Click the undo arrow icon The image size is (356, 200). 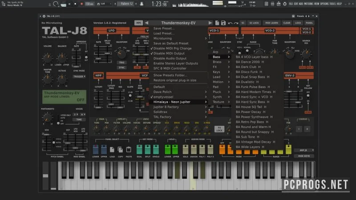point(230,23)
